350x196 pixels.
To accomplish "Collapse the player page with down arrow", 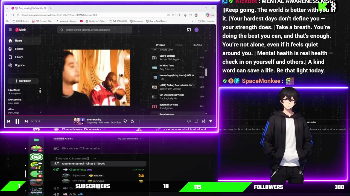I will click(x=211, y=121).
